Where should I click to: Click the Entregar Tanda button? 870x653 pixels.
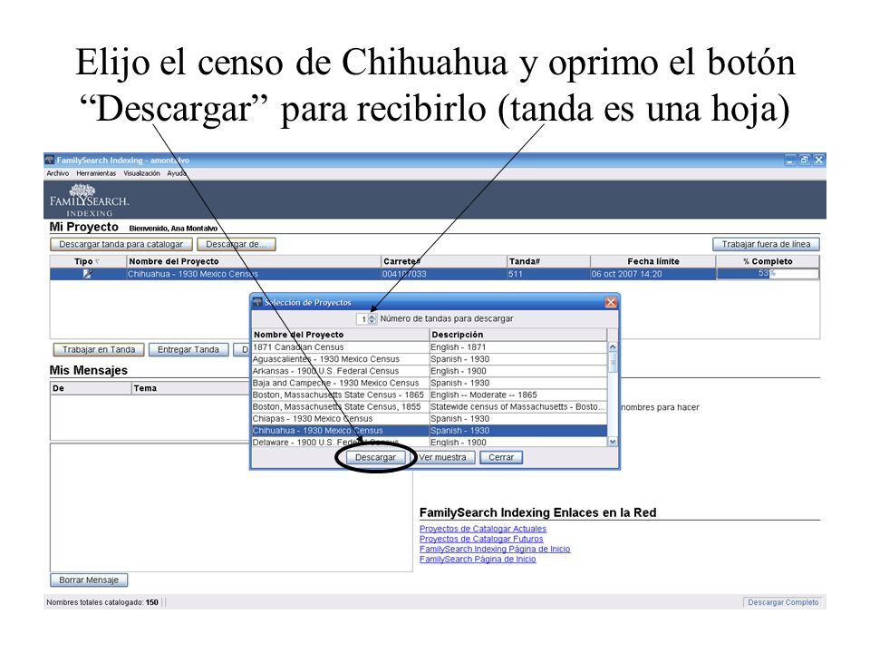tap(188, 350)
